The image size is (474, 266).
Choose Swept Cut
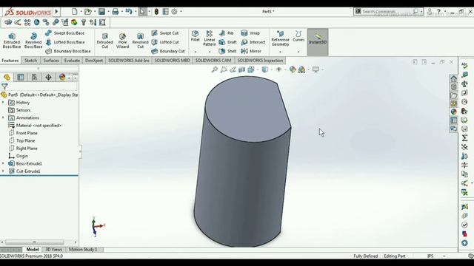(165, 33)
